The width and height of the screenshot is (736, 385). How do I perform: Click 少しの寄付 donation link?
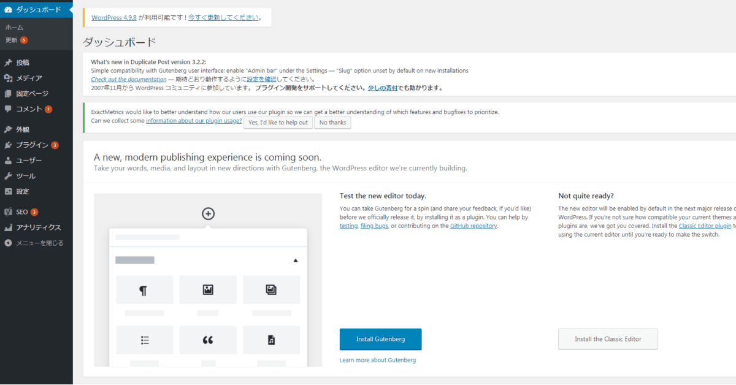(x=383, y=88)
